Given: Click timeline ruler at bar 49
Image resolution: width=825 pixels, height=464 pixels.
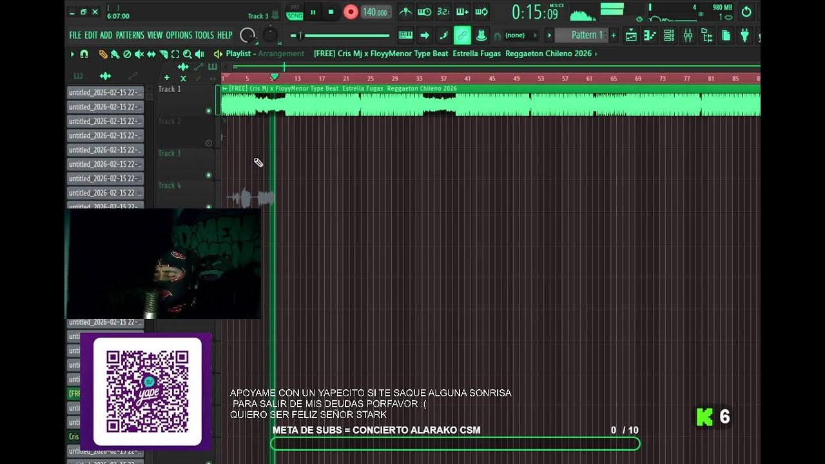Looking at the screenshot, I should click(516, 79).
